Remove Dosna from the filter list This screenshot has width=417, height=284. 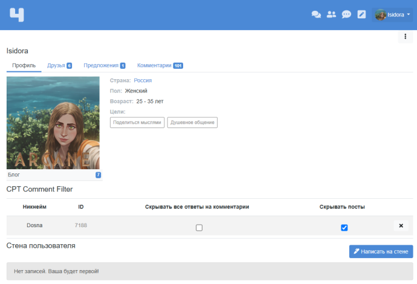401,226
